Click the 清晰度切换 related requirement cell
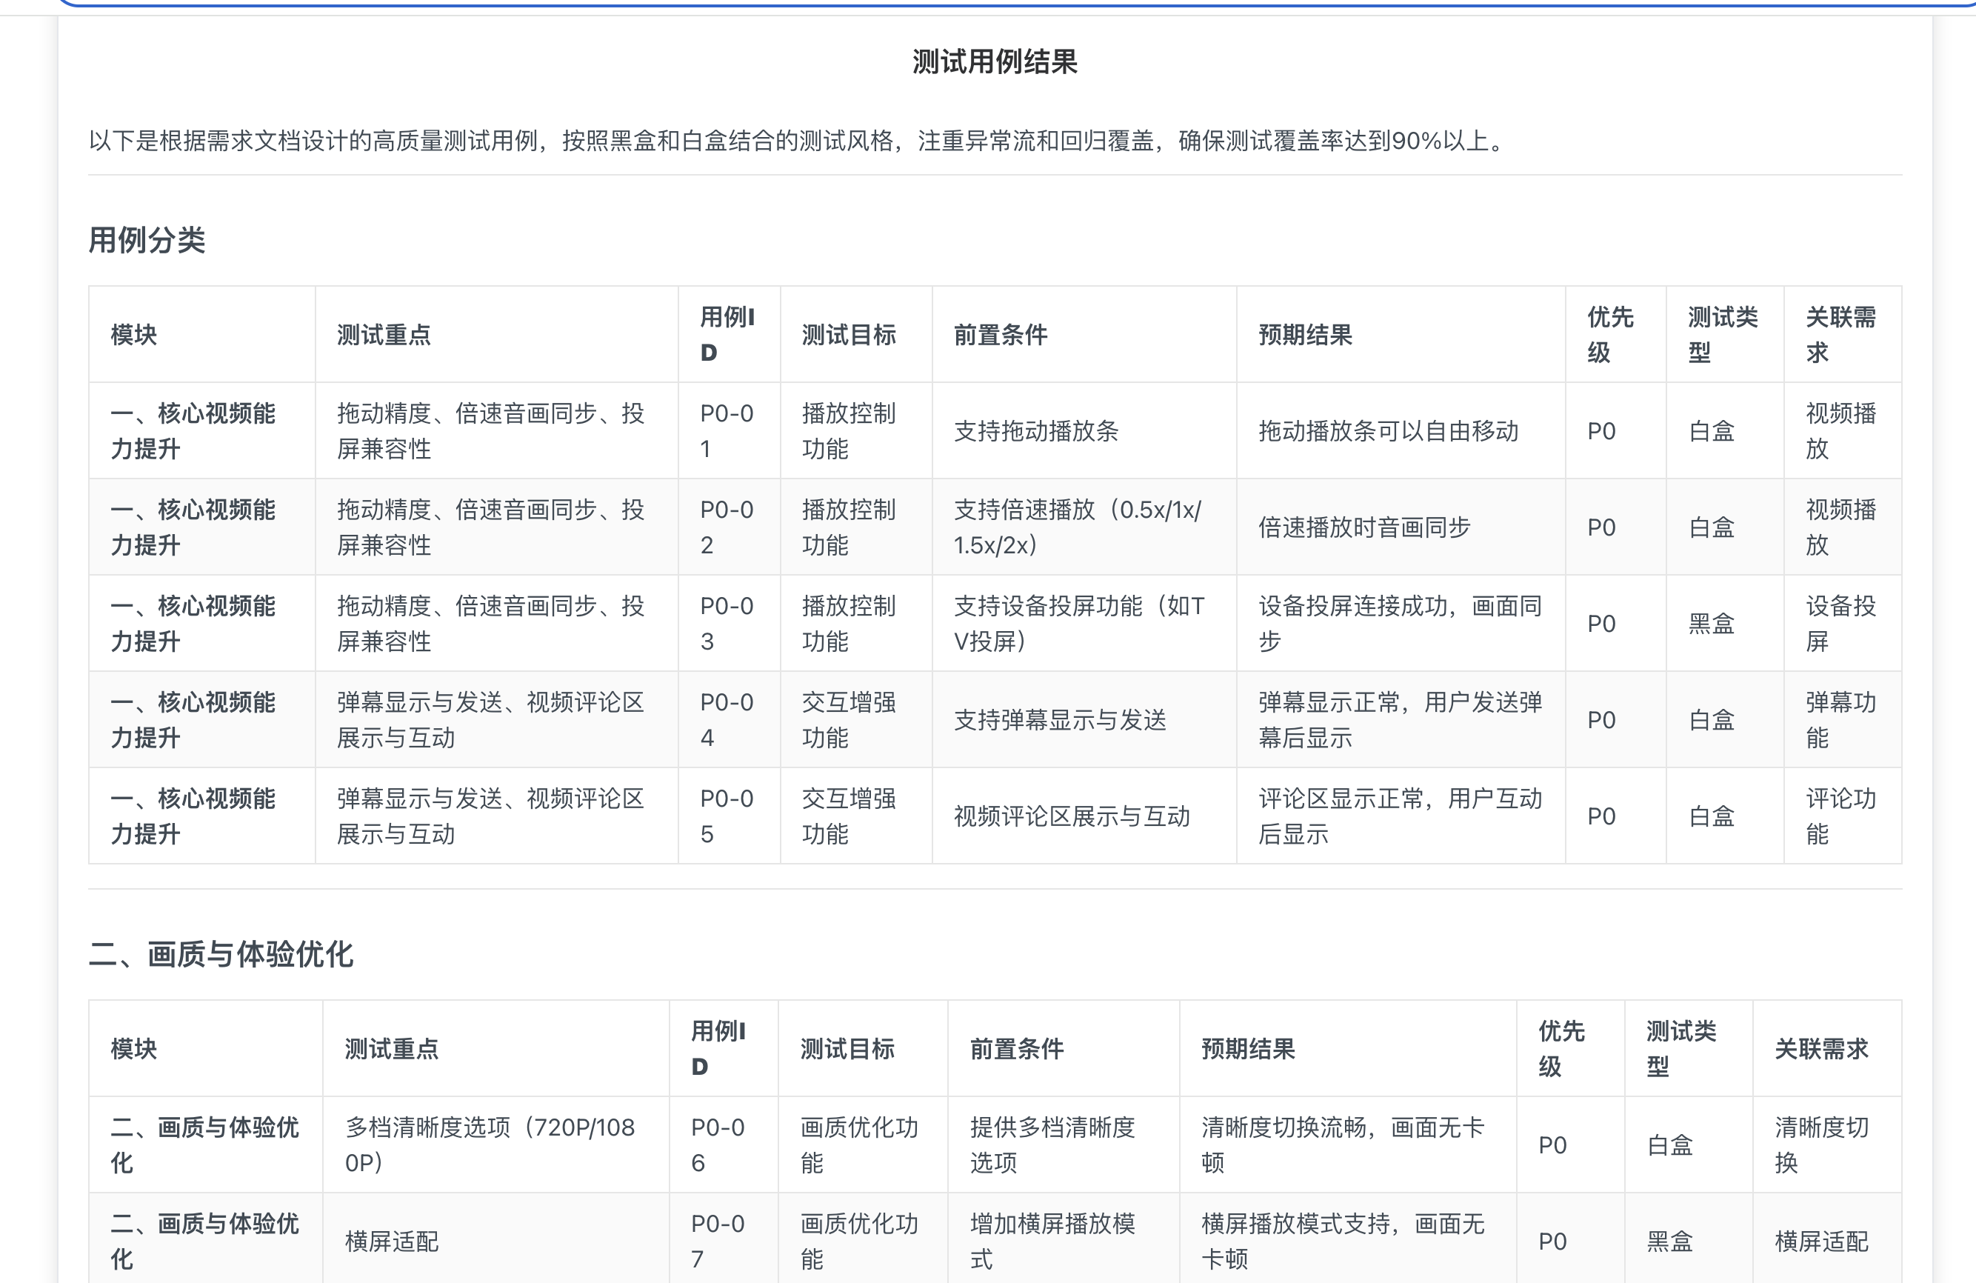 pyautogui.click(x=1820, y=1145)
